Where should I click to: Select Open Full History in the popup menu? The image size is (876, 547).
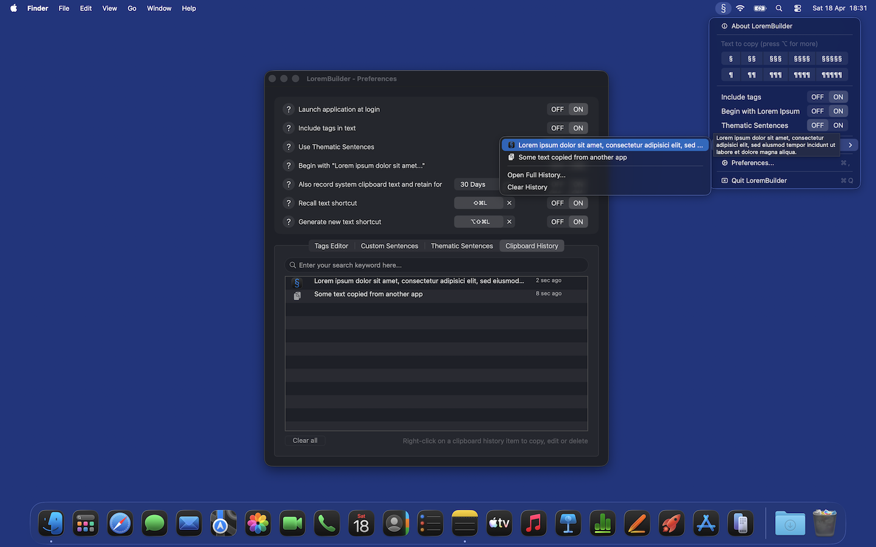pos(536,175)
